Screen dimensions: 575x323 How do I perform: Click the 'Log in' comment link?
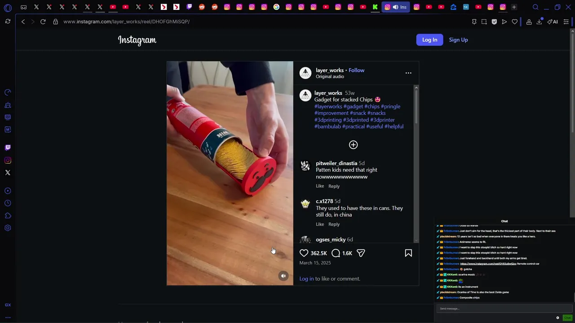[x=306, y=279]
